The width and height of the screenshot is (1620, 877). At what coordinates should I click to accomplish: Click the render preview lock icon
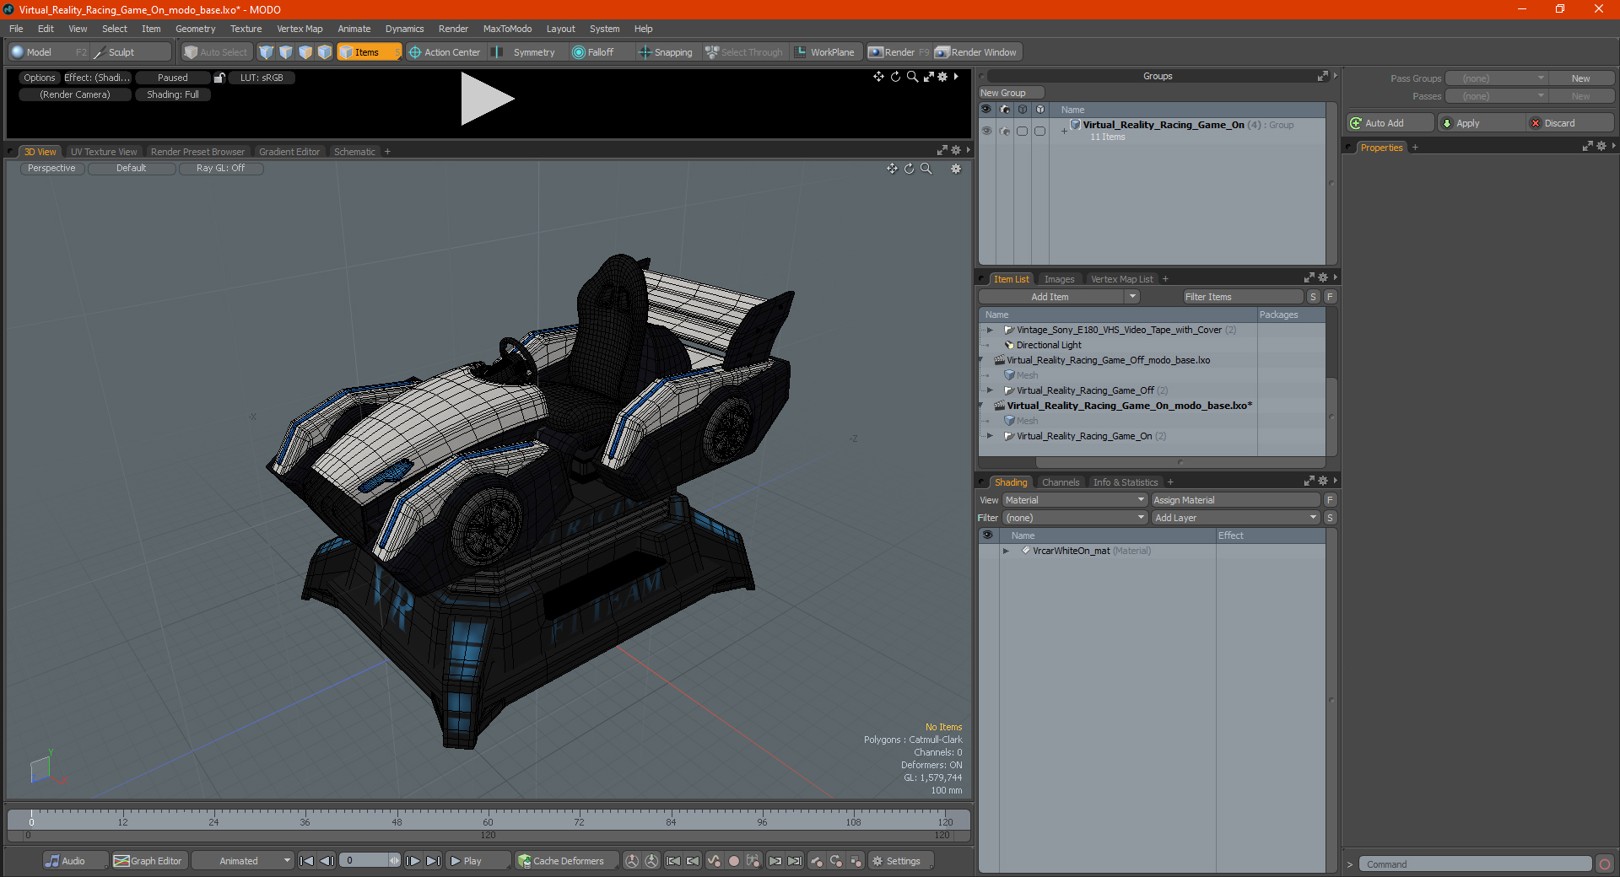[x=219, y=78]
